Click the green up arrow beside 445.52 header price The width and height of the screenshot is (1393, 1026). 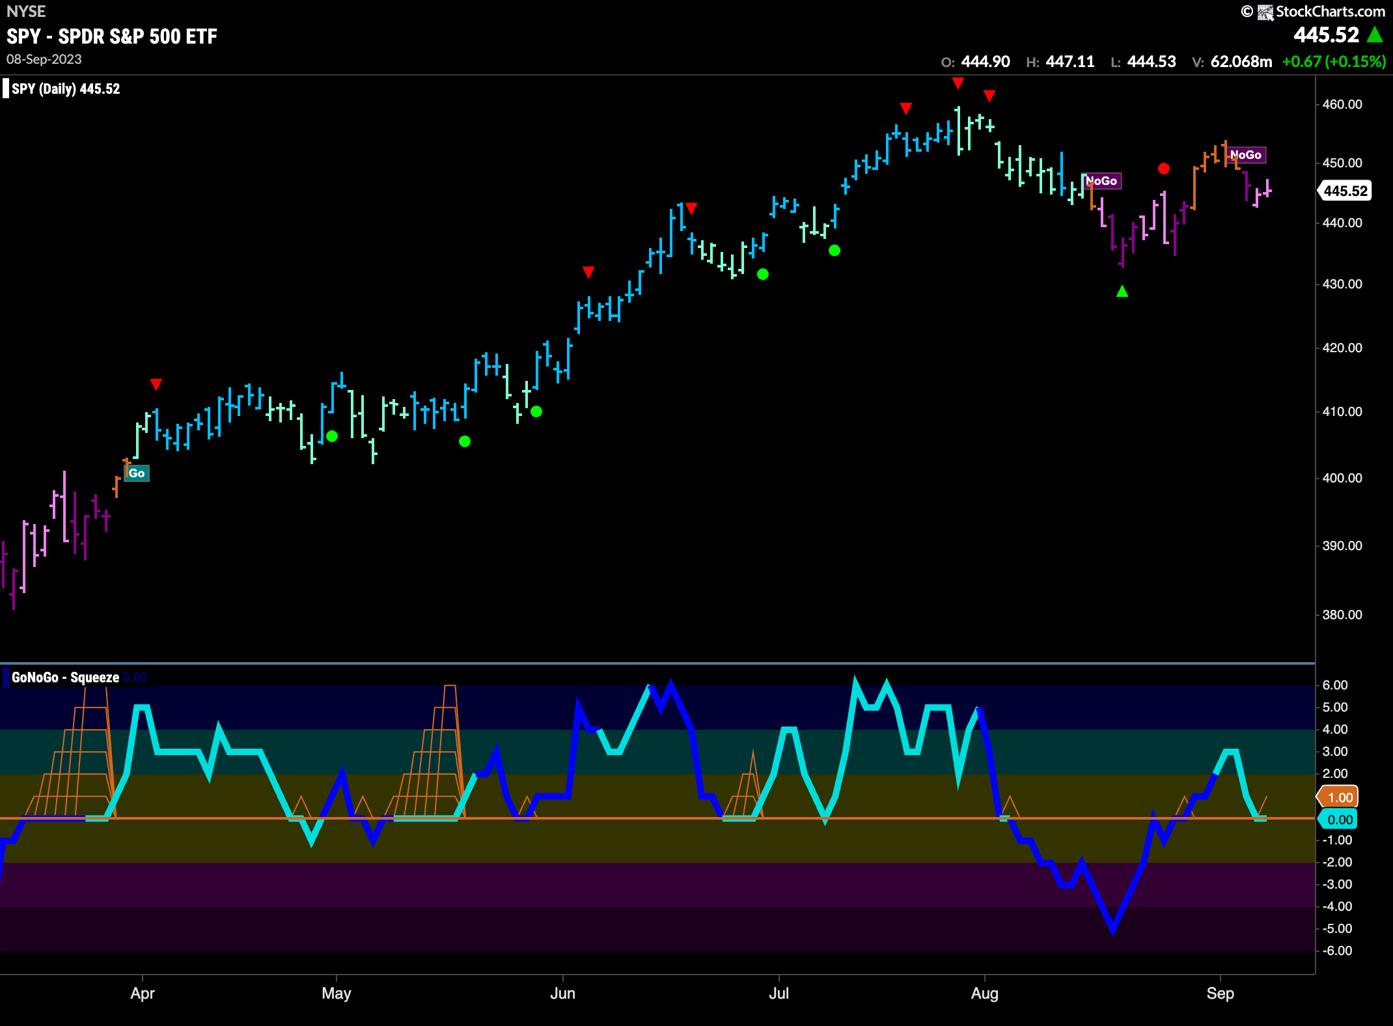[x=1375, y=35]
